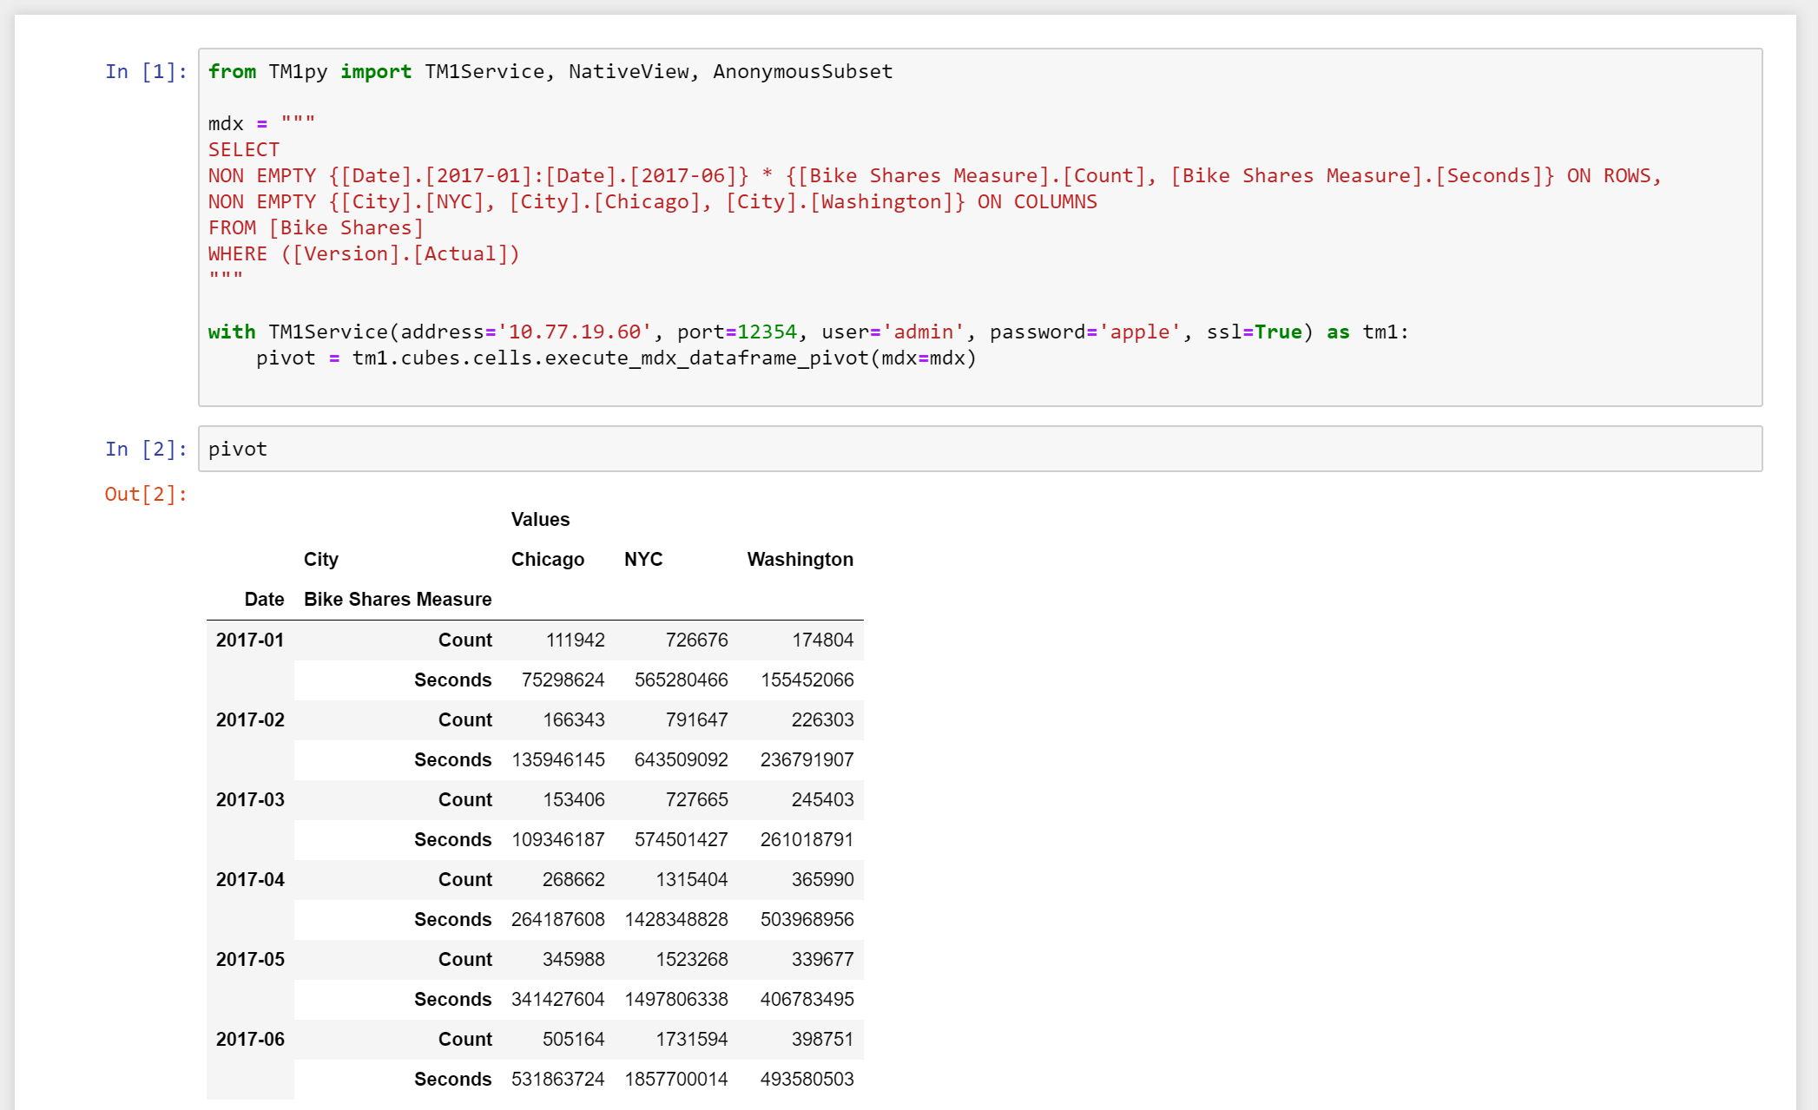Click Washington seconds value 261018791
1818x1110 pixels.
point(807,839)
